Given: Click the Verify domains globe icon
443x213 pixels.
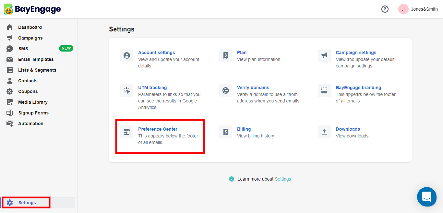Looking at the screenshot, I should click(x=226, y=90).
